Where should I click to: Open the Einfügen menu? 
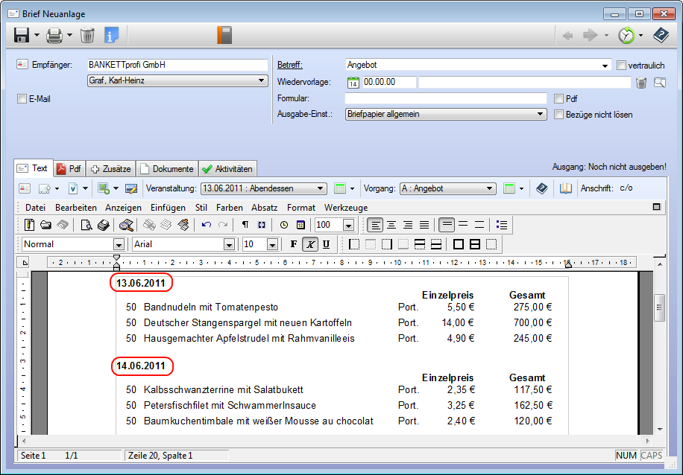pos(168,208)
